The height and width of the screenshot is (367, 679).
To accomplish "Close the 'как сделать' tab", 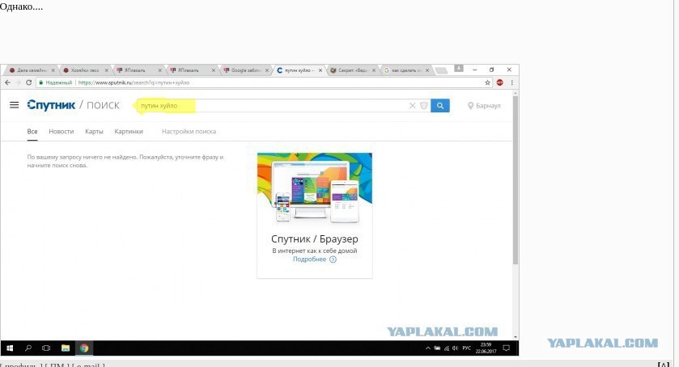I will pyautogui.click(x=427, y=70).
